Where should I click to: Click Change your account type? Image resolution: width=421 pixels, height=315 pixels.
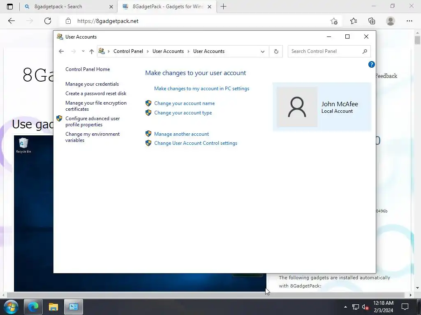(183, 113)
